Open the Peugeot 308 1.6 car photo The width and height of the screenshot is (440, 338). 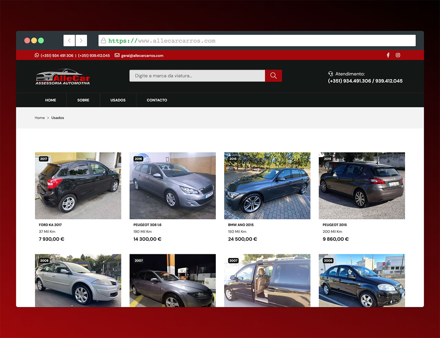173,186
